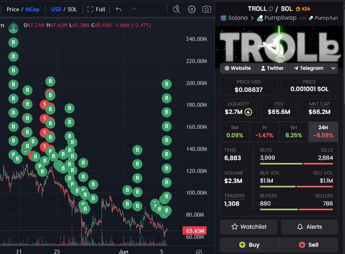Click the redo arrow icon
The height and width of the screenshot is (254, 345).
point(134,9)
